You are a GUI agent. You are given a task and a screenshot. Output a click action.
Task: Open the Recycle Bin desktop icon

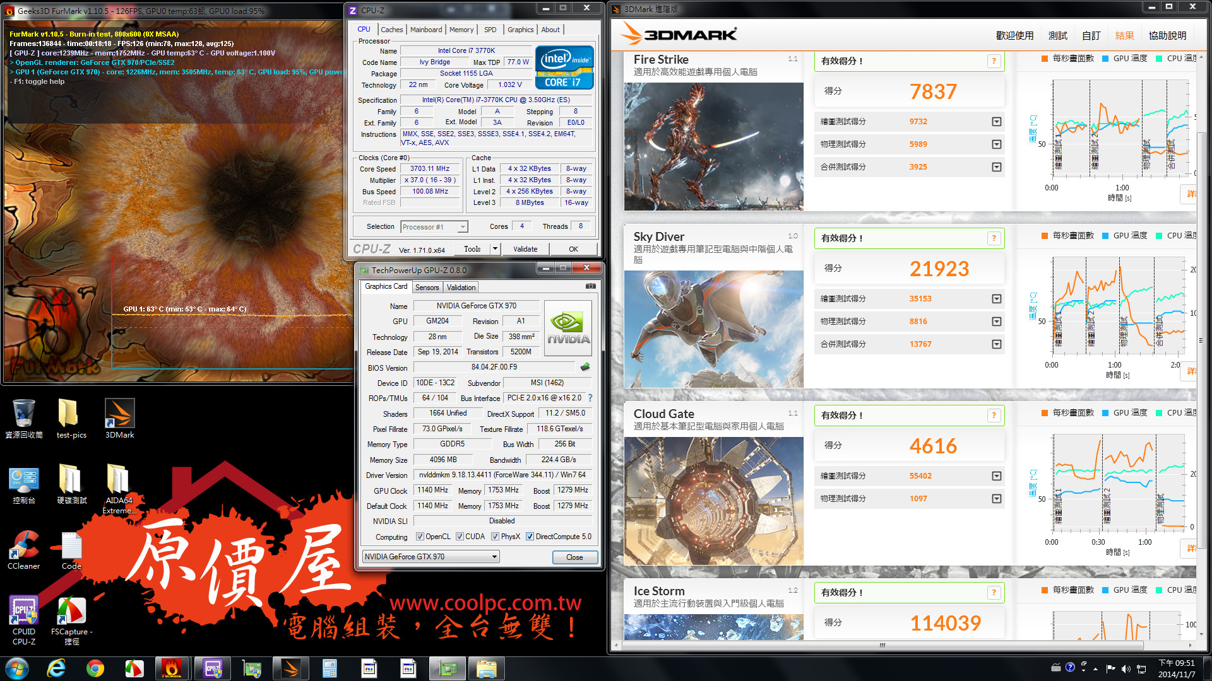click(x=24, y=419)
